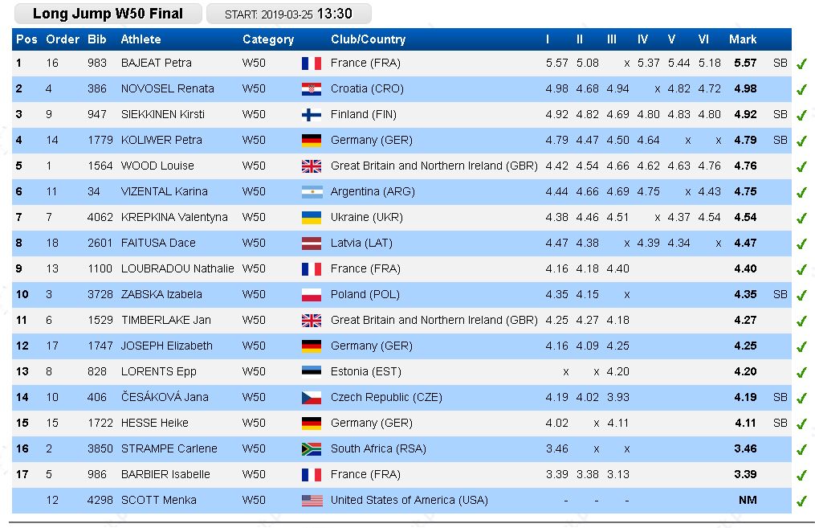The width and height of the screenshot is (815, 528).
Task: Select the Long Jump W50 Final tab
Action: tap(108, 14)
